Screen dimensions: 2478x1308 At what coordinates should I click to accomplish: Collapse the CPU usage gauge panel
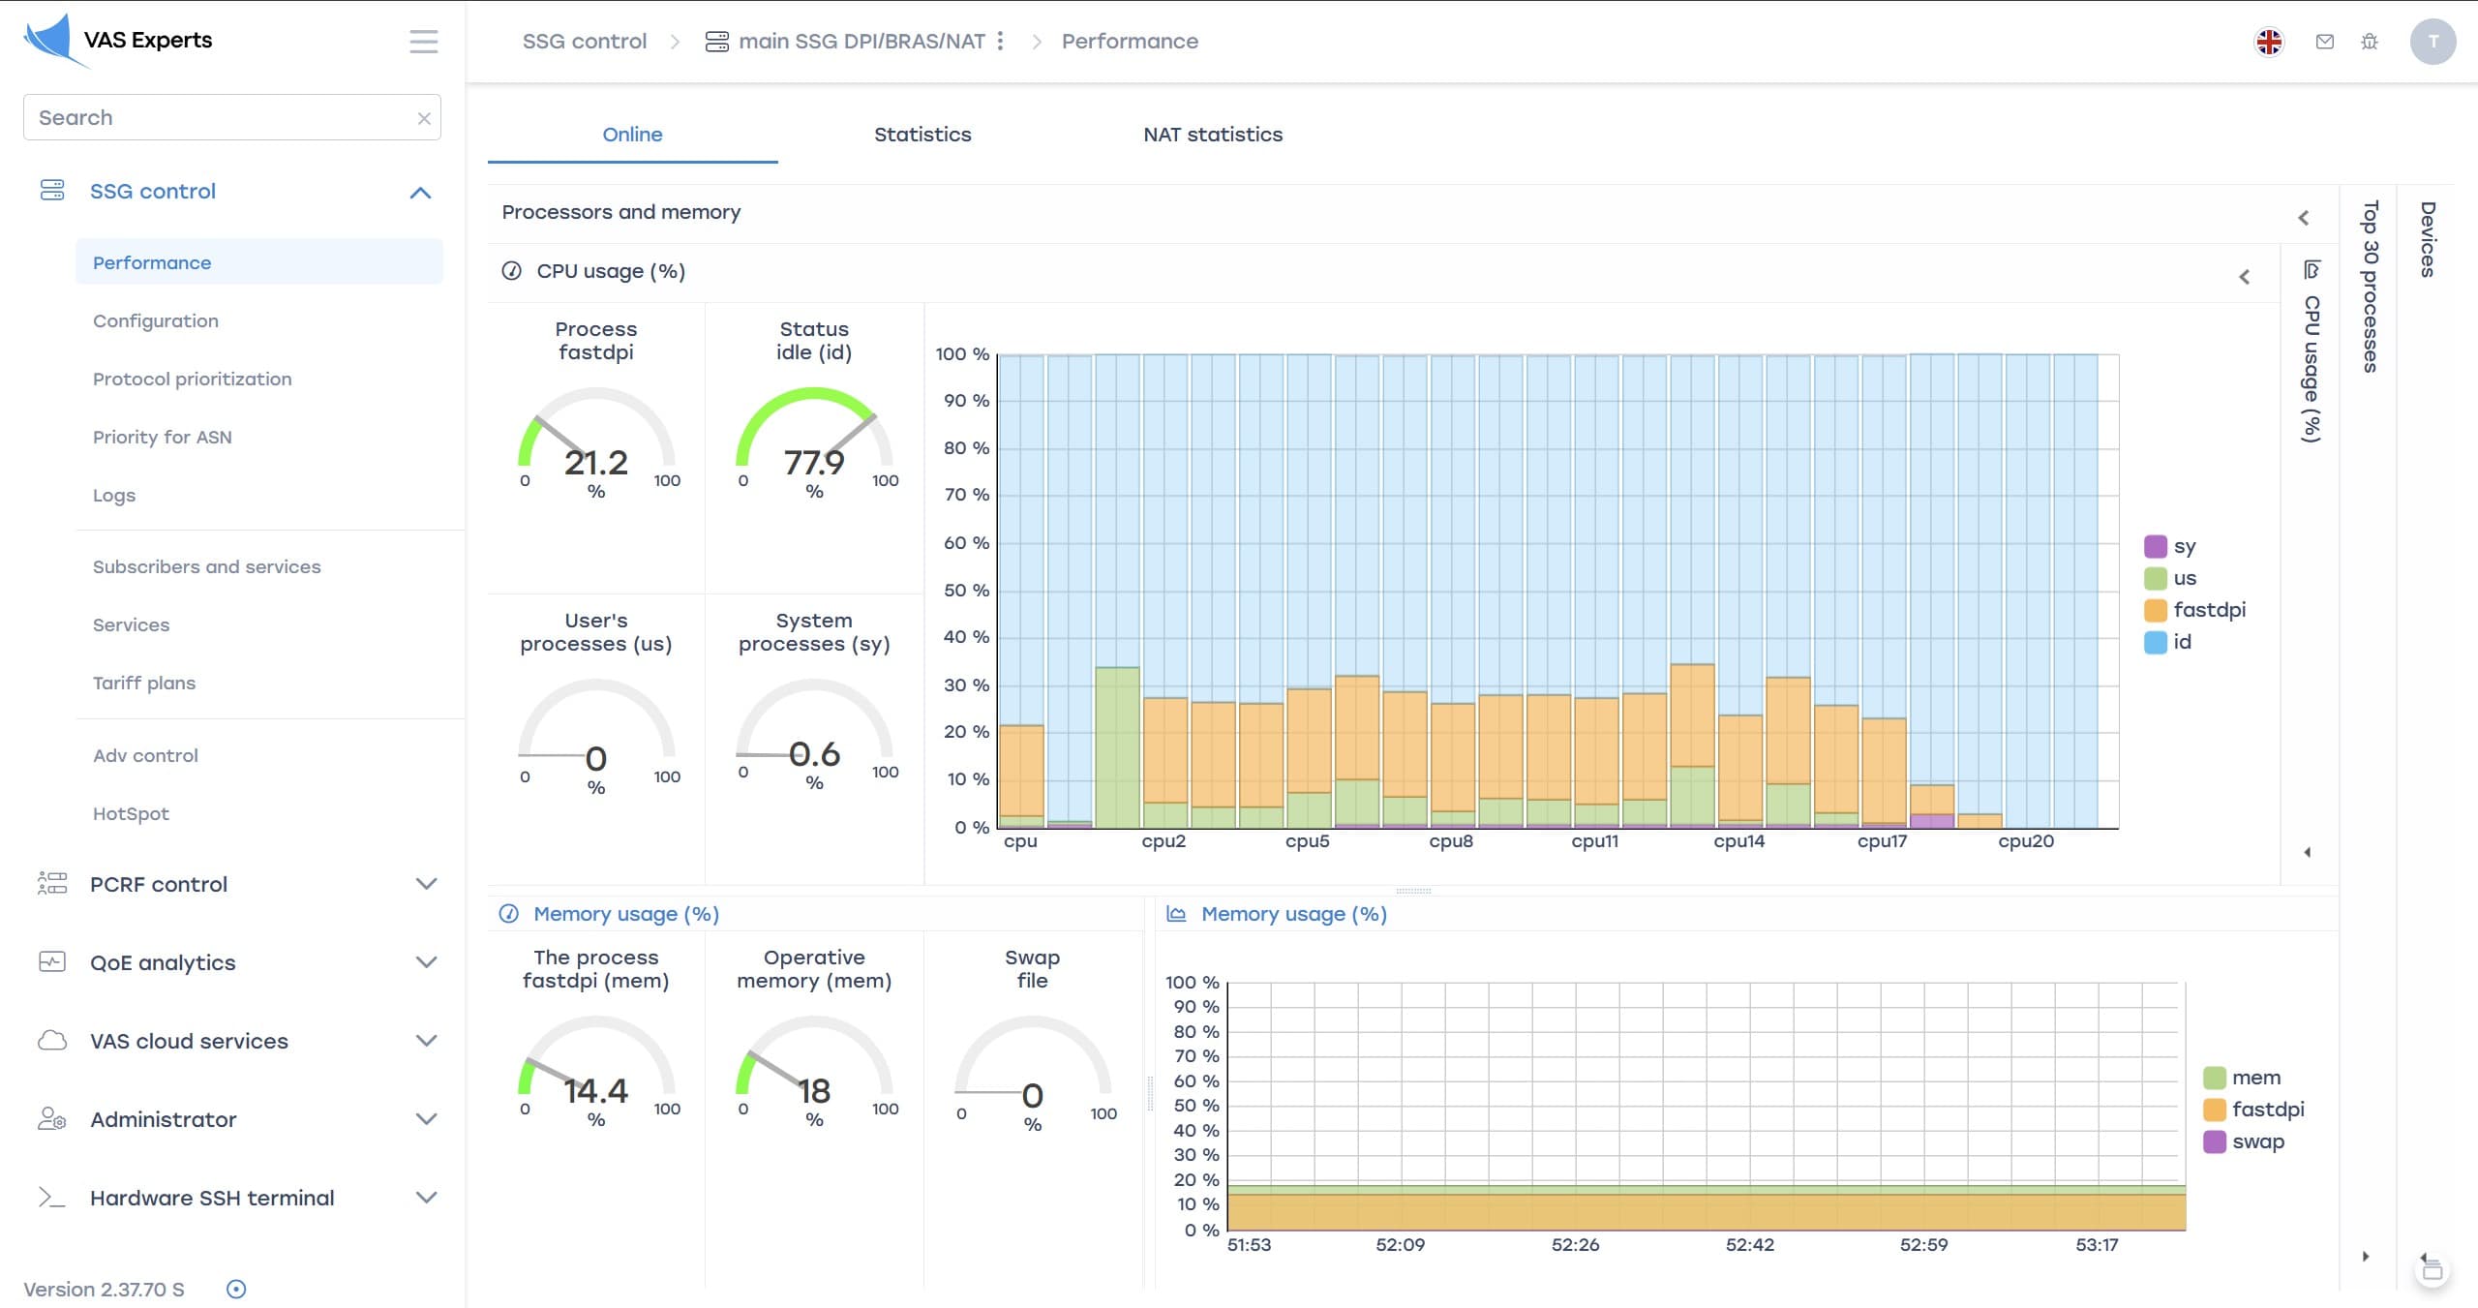[2245, 277]
